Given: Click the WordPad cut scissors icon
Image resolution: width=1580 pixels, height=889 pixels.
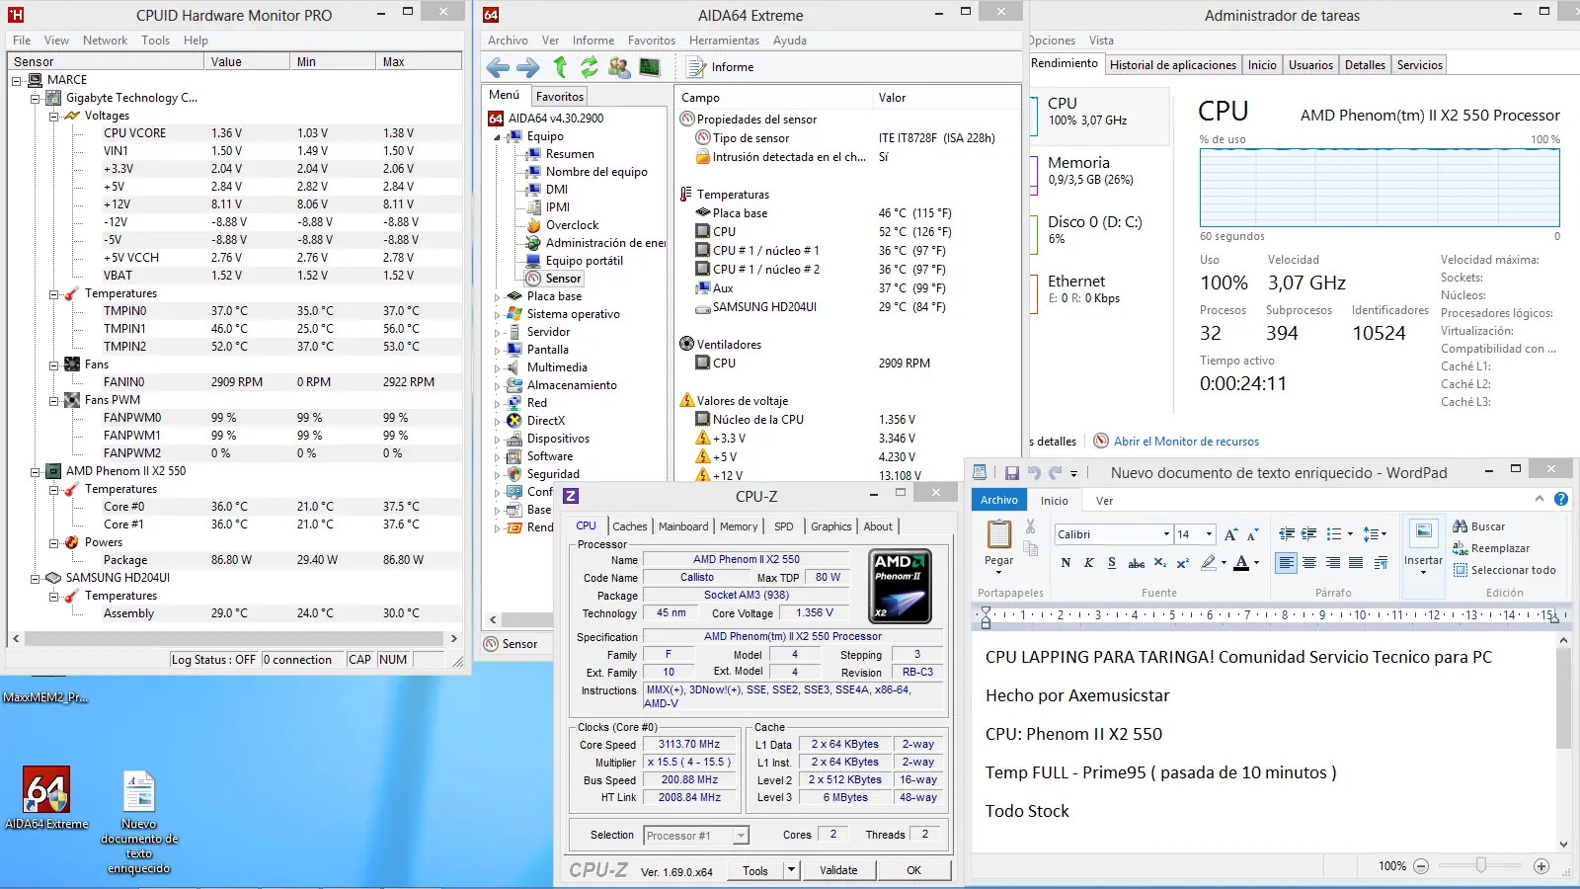Looking at the screenshot, I should coord(1031,526).
